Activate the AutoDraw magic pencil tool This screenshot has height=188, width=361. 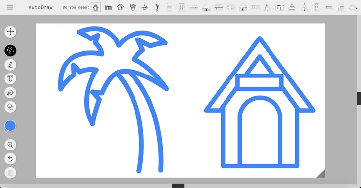10,50
